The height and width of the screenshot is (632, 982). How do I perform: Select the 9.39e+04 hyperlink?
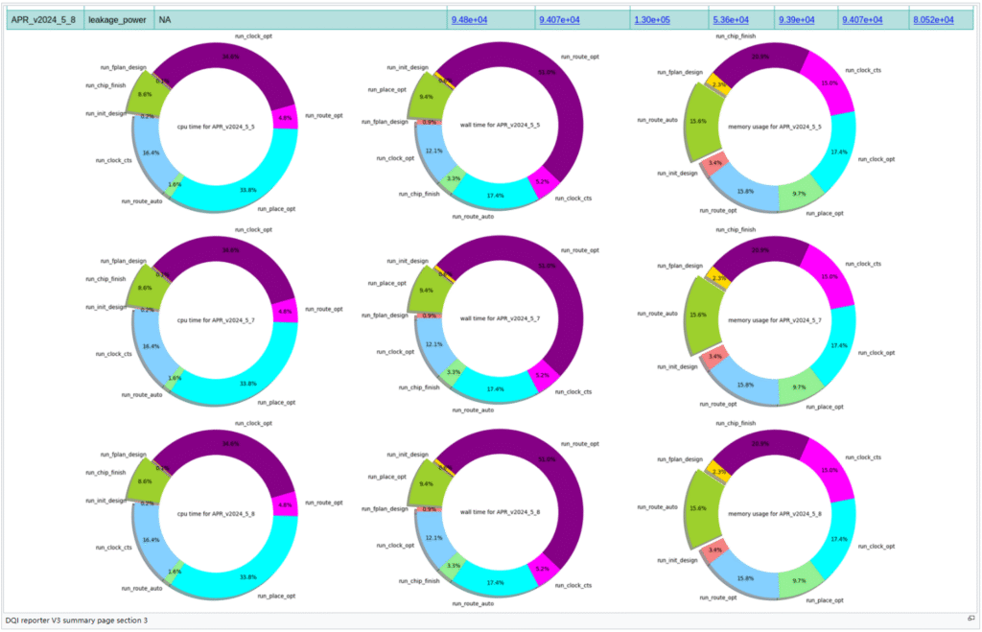point(796,20)
